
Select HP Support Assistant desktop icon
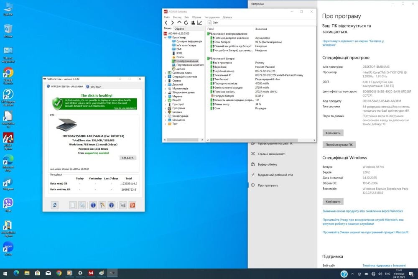click(8, 97)
